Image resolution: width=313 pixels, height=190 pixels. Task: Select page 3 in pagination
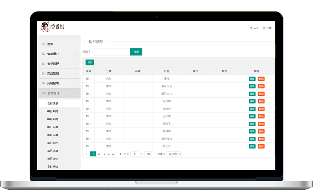pos(104,154)
